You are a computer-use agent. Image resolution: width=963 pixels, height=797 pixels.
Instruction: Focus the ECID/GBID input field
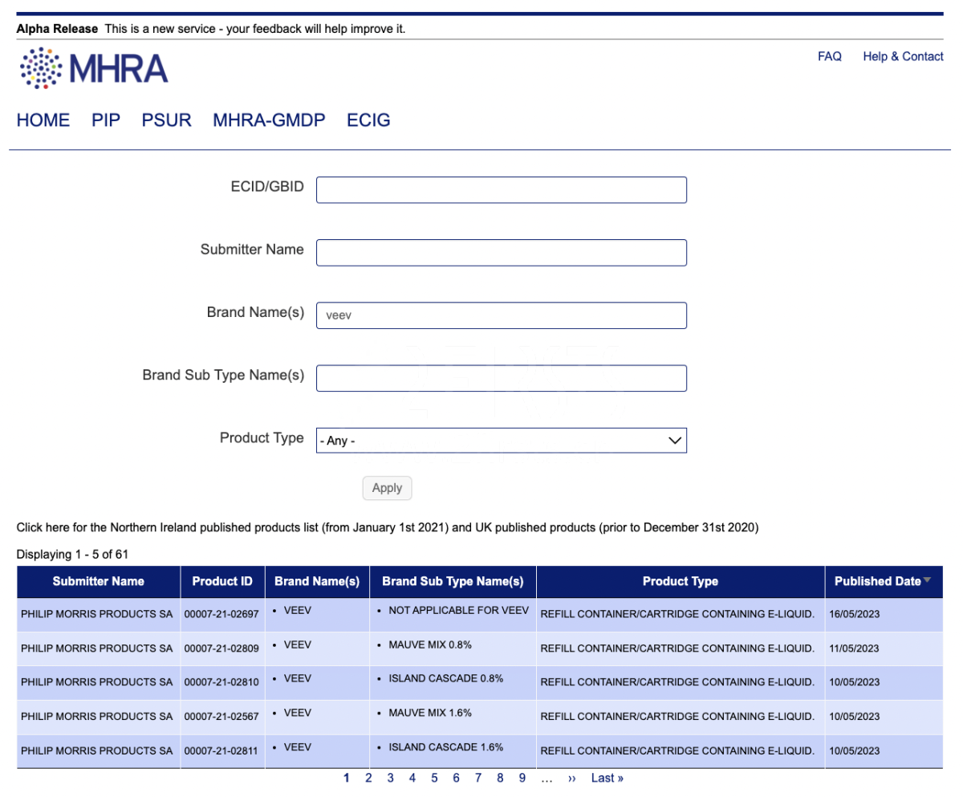click(x=502, y=190)
